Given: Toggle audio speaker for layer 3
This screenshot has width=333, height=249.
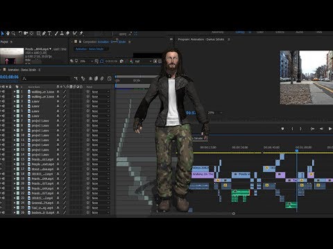Looking at the screenshot, I should coord(3,102).
